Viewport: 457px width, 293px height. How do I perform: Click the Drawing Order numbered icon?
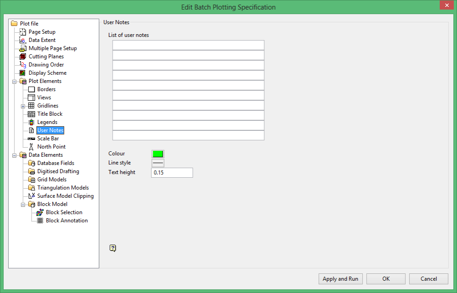coord(23,65)
